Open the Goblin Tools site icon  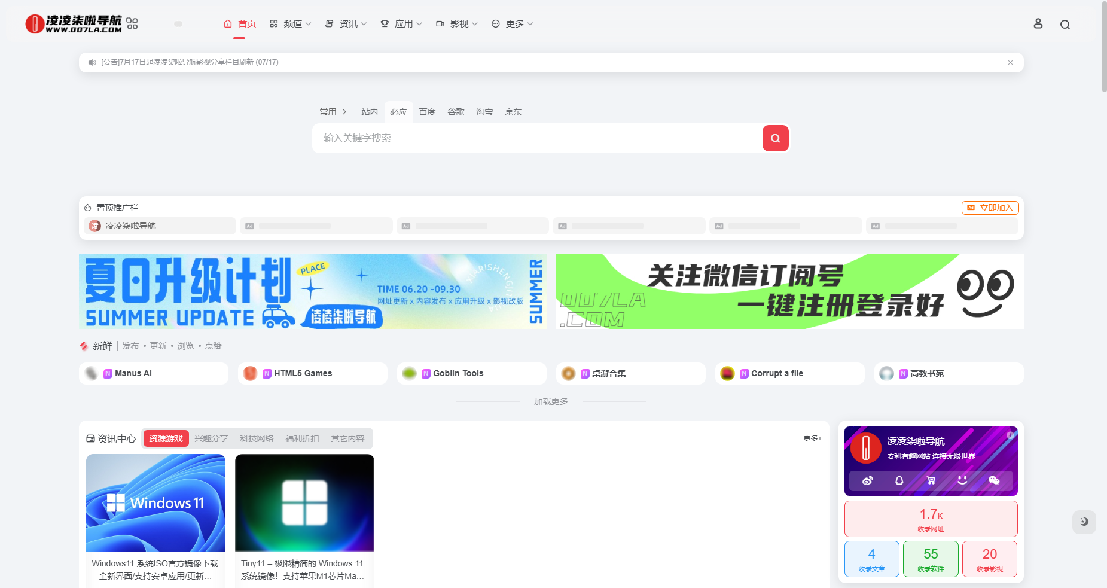(410, 373)
